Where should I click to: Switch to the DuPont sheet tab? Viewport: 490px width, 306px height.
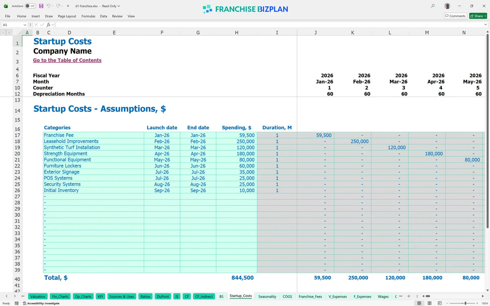coord(163,296)
